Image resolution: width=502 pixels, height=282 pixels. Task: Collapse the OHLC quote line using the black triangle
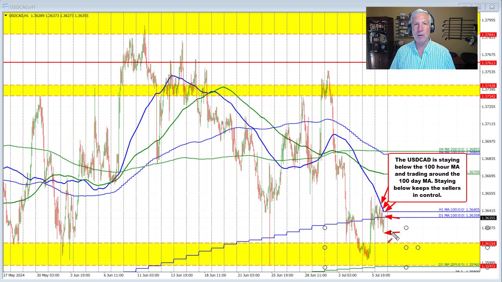click(x=5, y=15)
